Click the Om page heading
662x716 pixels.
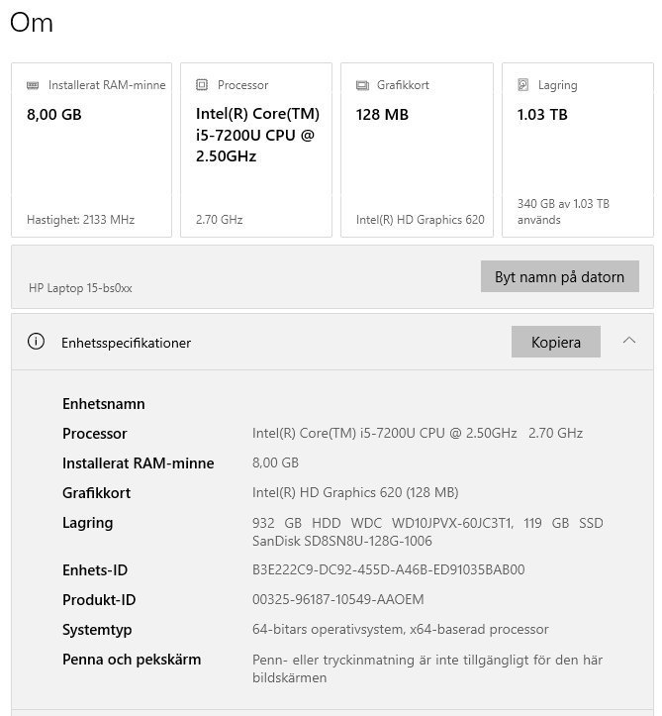pyautogui.click(x=31, y=23)
